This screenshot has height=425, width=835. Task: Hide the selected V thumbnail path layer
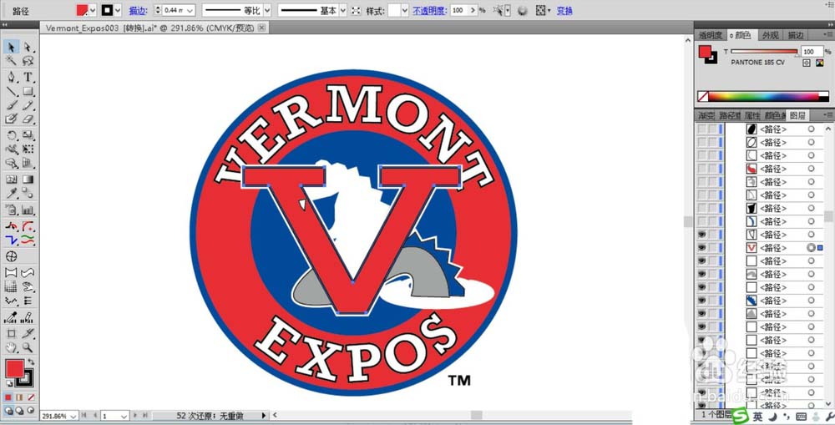click(x=702, y=248)
